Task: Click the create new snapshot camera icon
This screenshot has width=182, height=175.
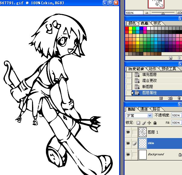Action: (x=170, y=98)
